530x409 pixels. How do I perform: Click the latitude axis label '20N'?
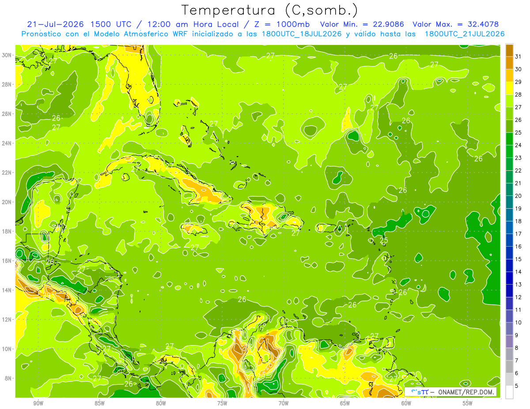point(7,202)
